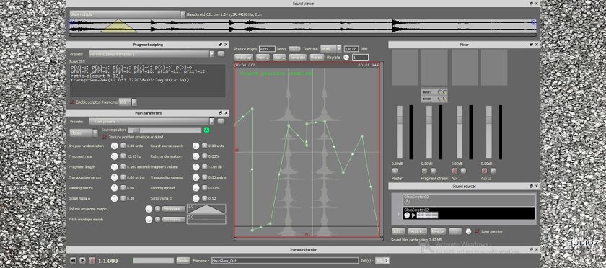Click the Master channel A button

(395, 171)
